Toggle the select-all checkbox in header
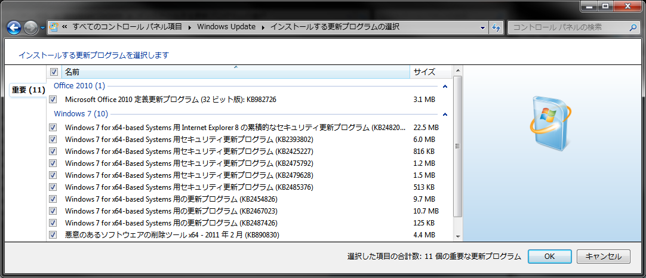Screen dimensions: 646x278 [54, 72]
